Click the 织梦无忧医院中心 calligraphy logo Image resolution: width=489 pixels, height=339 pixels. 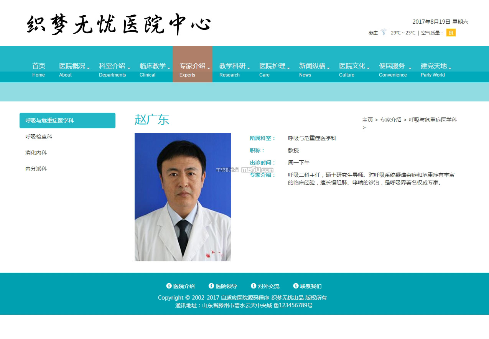click(119, 25)
